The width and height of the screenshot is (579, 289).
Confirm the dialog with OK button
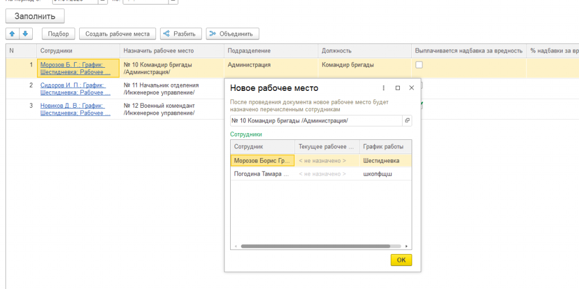coord(401,260)
